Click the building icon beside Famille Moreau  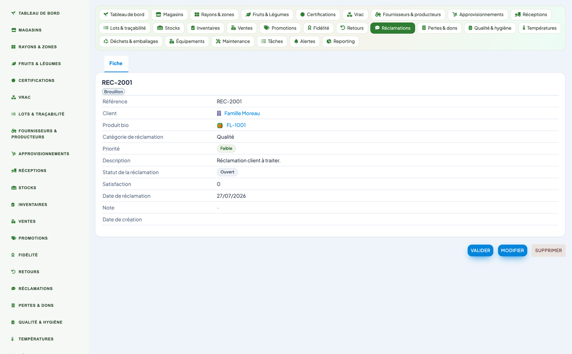[x=219, y=113]
